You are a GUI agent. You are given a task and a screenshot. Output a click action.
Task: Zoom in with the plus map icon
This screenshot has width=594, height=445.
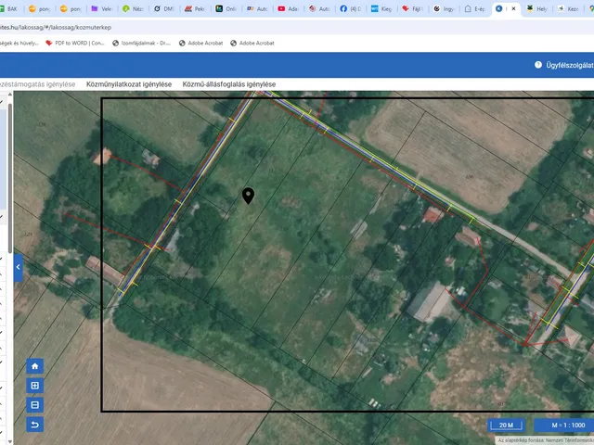click(x=35, y=386)
